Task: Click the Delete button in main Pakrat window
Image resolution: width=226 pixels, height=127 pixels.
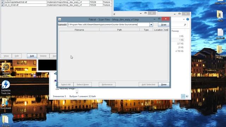Action: coord(43,56)
